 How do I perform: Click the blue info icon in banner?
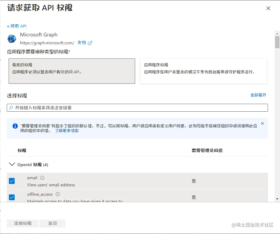pos(15,126)
